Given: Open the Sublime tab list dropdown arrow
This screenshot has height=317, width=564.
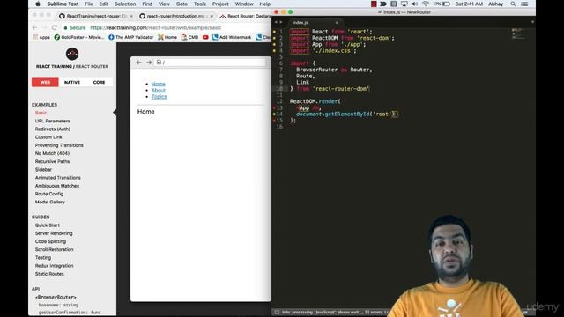Looking at the screenshot, I should [x=532, y=22].
